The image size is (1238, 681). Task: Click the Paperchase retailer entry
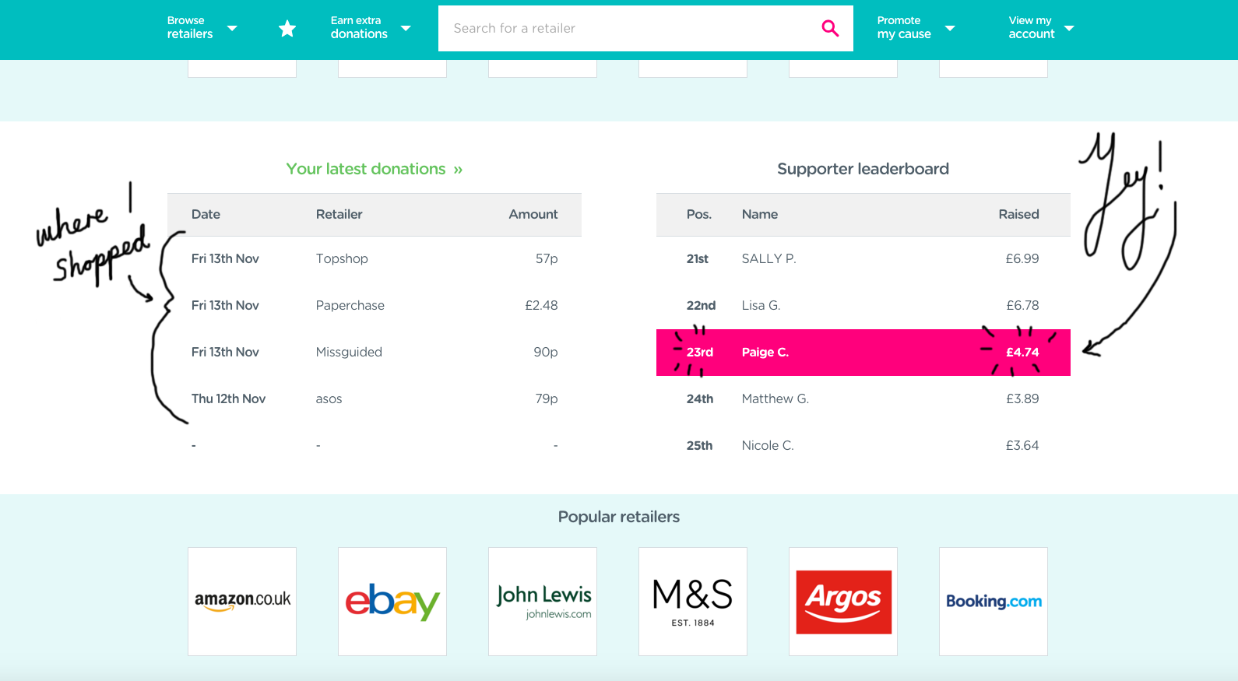tap(350, 306)
